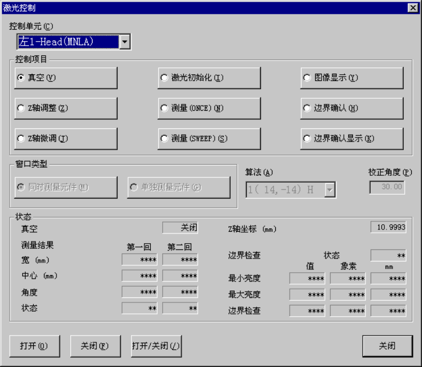This screenshot has width=422, height=367.
Task: Click the 激光控制 title bar text
Action: (x=19, y=8)
